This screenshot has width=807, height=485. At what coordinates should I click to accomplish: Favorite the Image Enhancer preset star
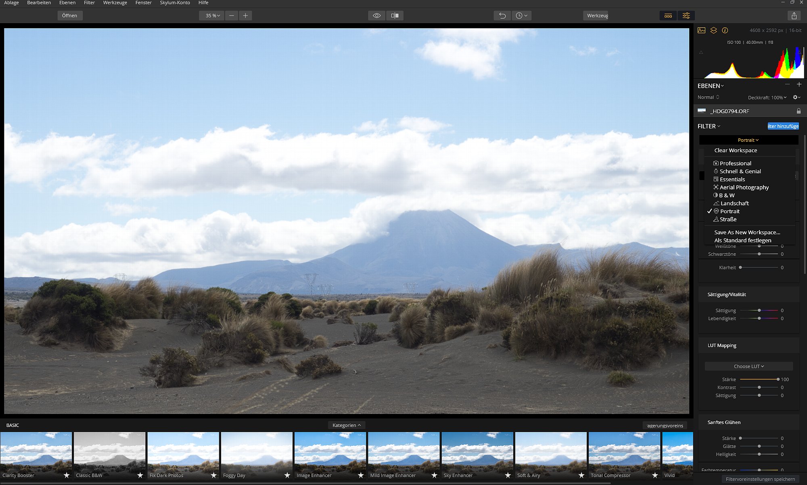361,475
